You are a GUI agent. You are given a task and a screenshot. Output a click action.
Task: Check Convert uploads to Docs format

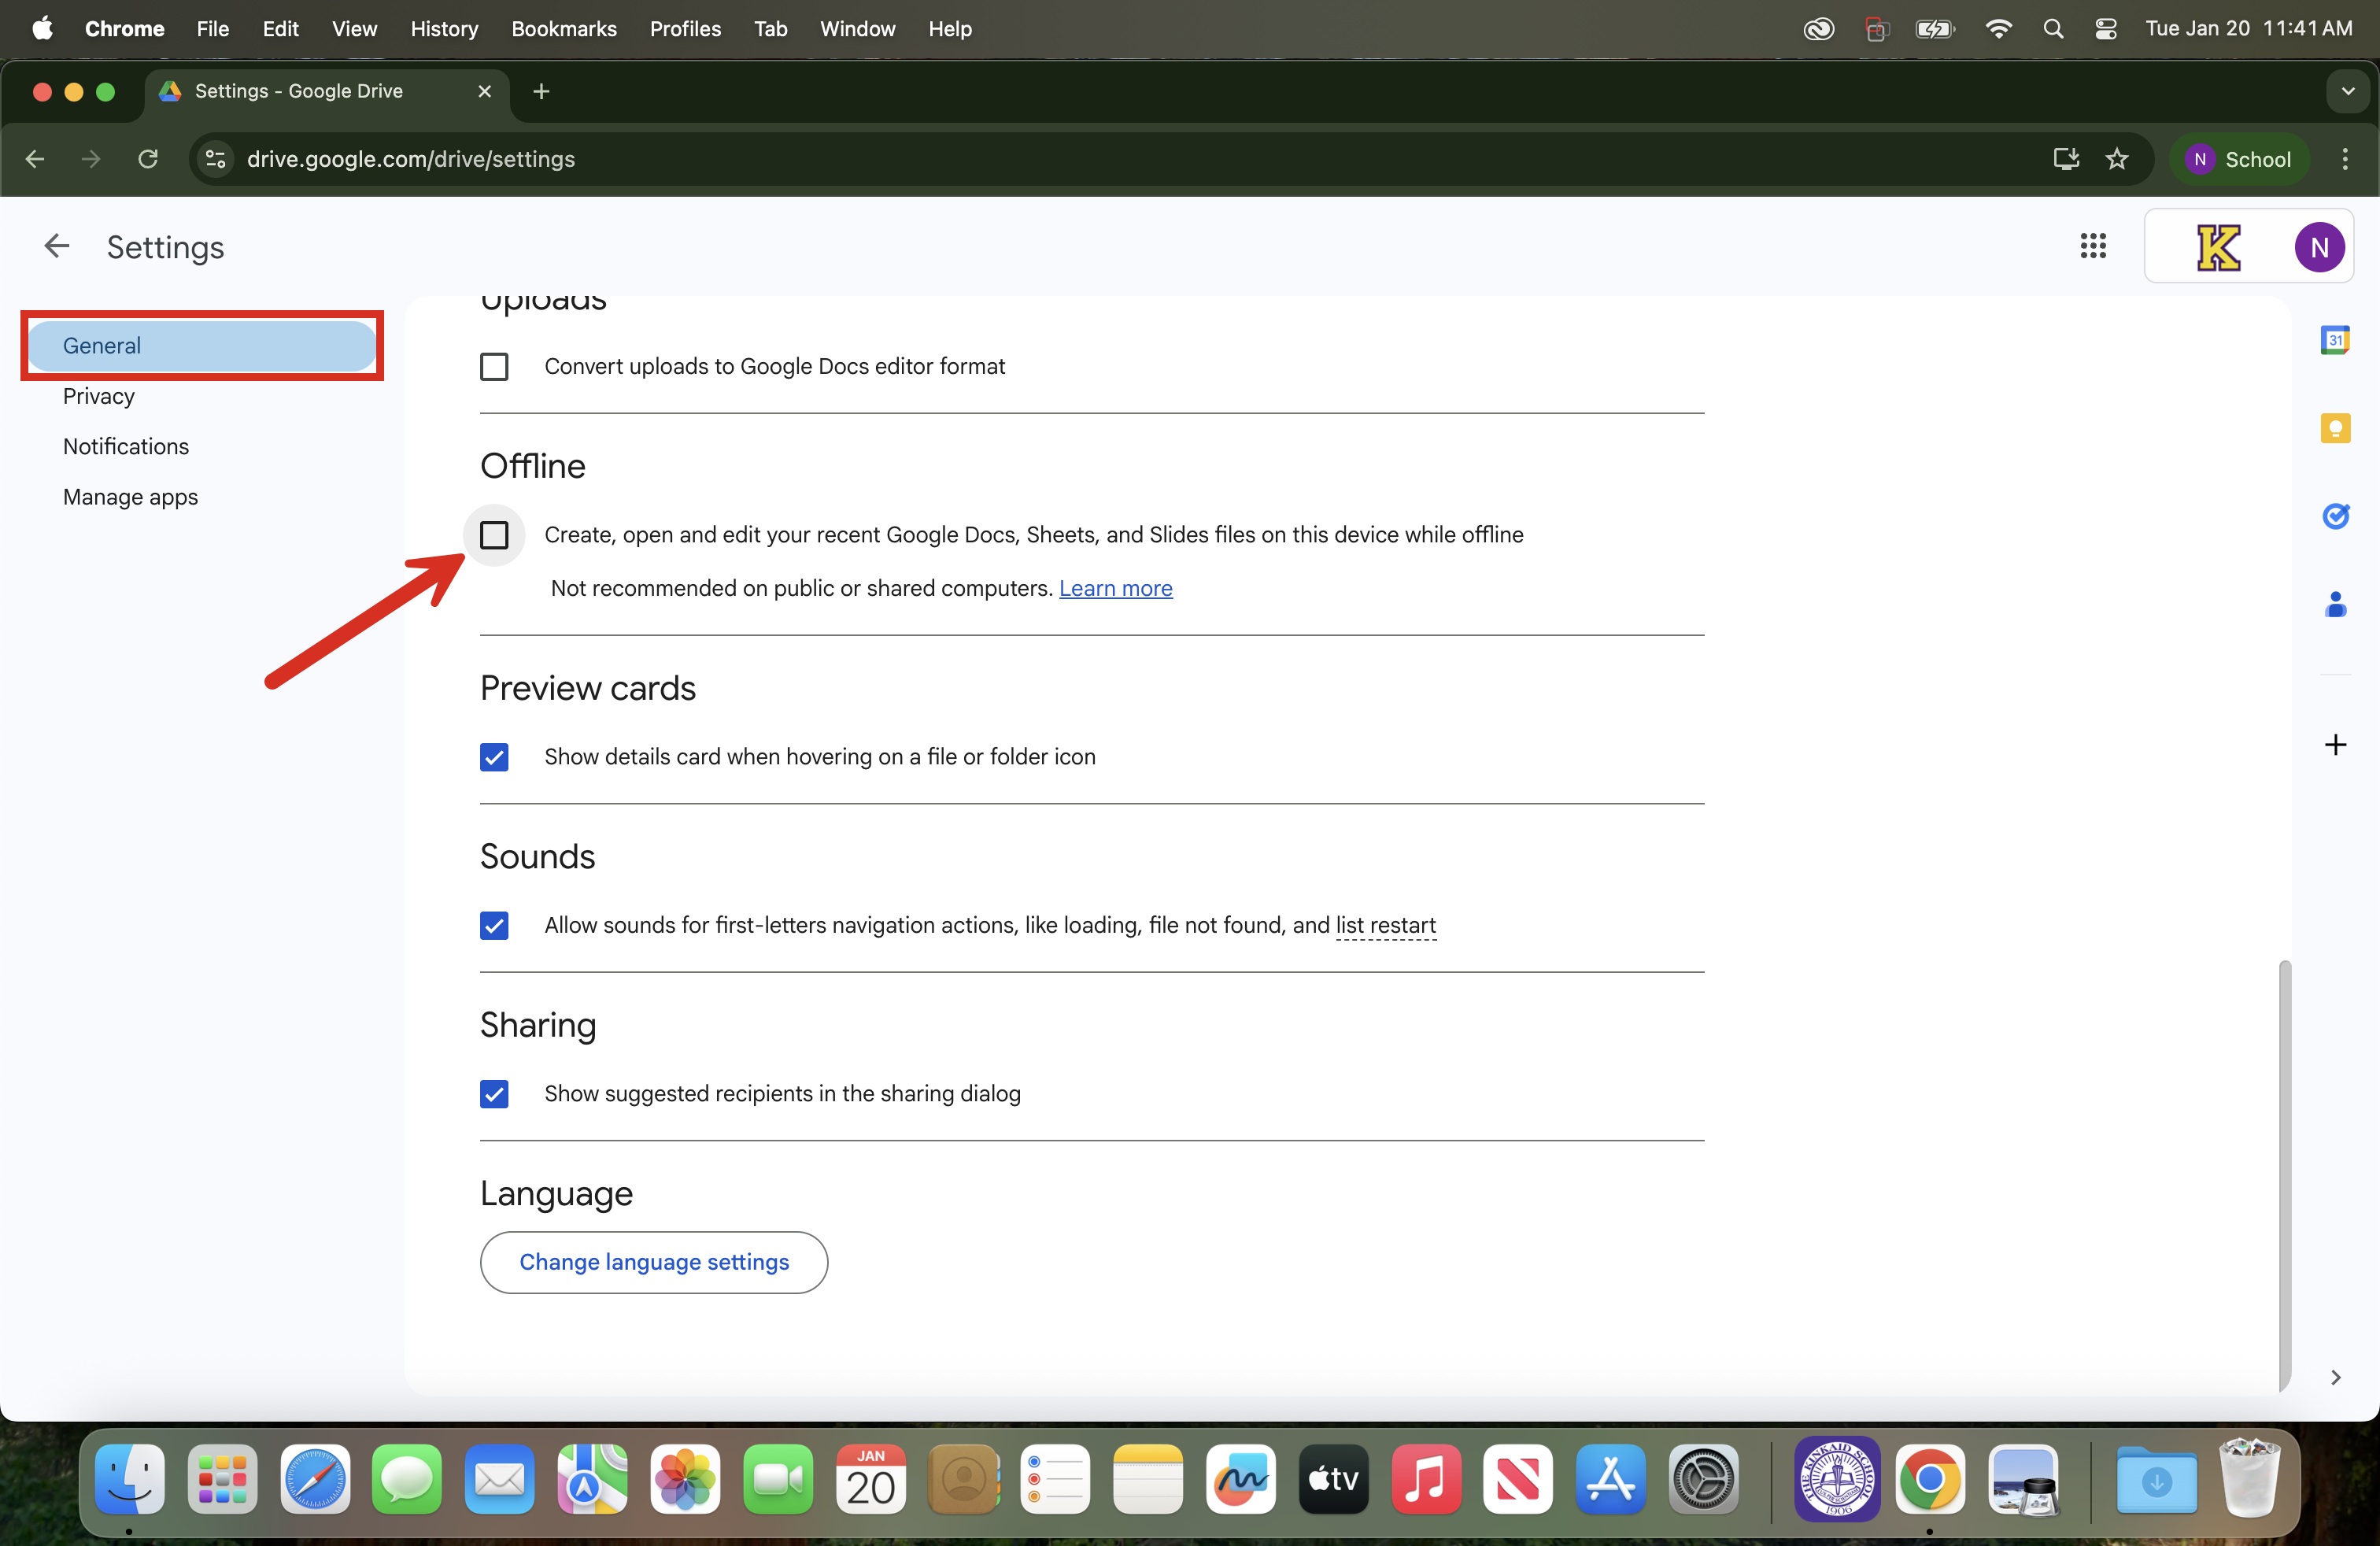494,367
